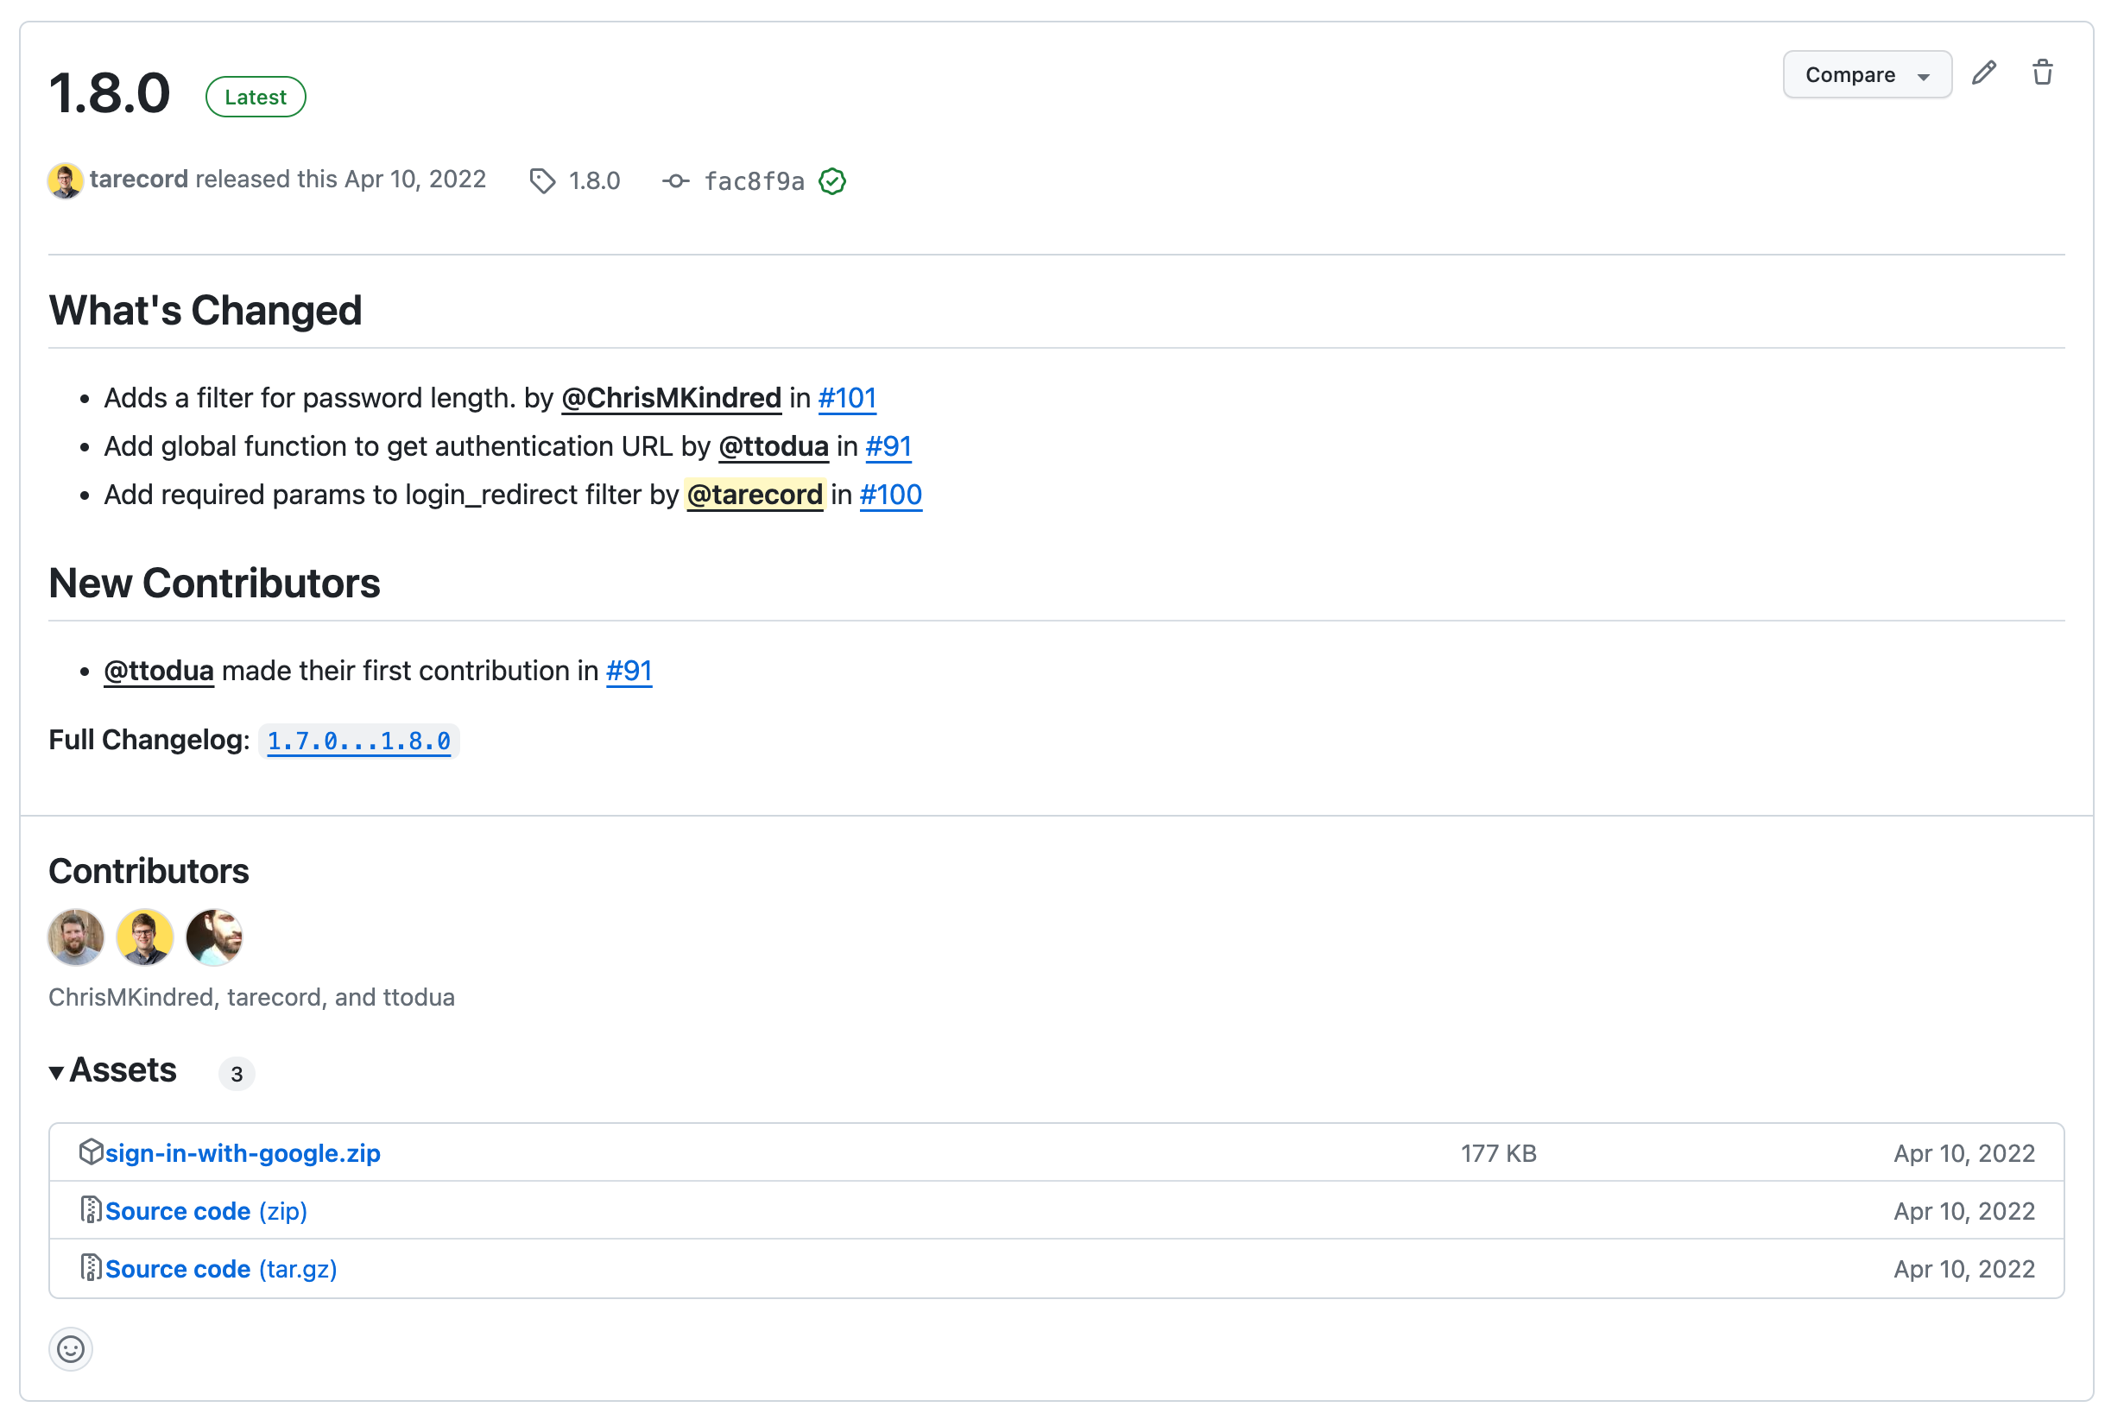2124x1426 pixels.
Task: Open commit fac8f9a hash link
Action: pos(754,182)
